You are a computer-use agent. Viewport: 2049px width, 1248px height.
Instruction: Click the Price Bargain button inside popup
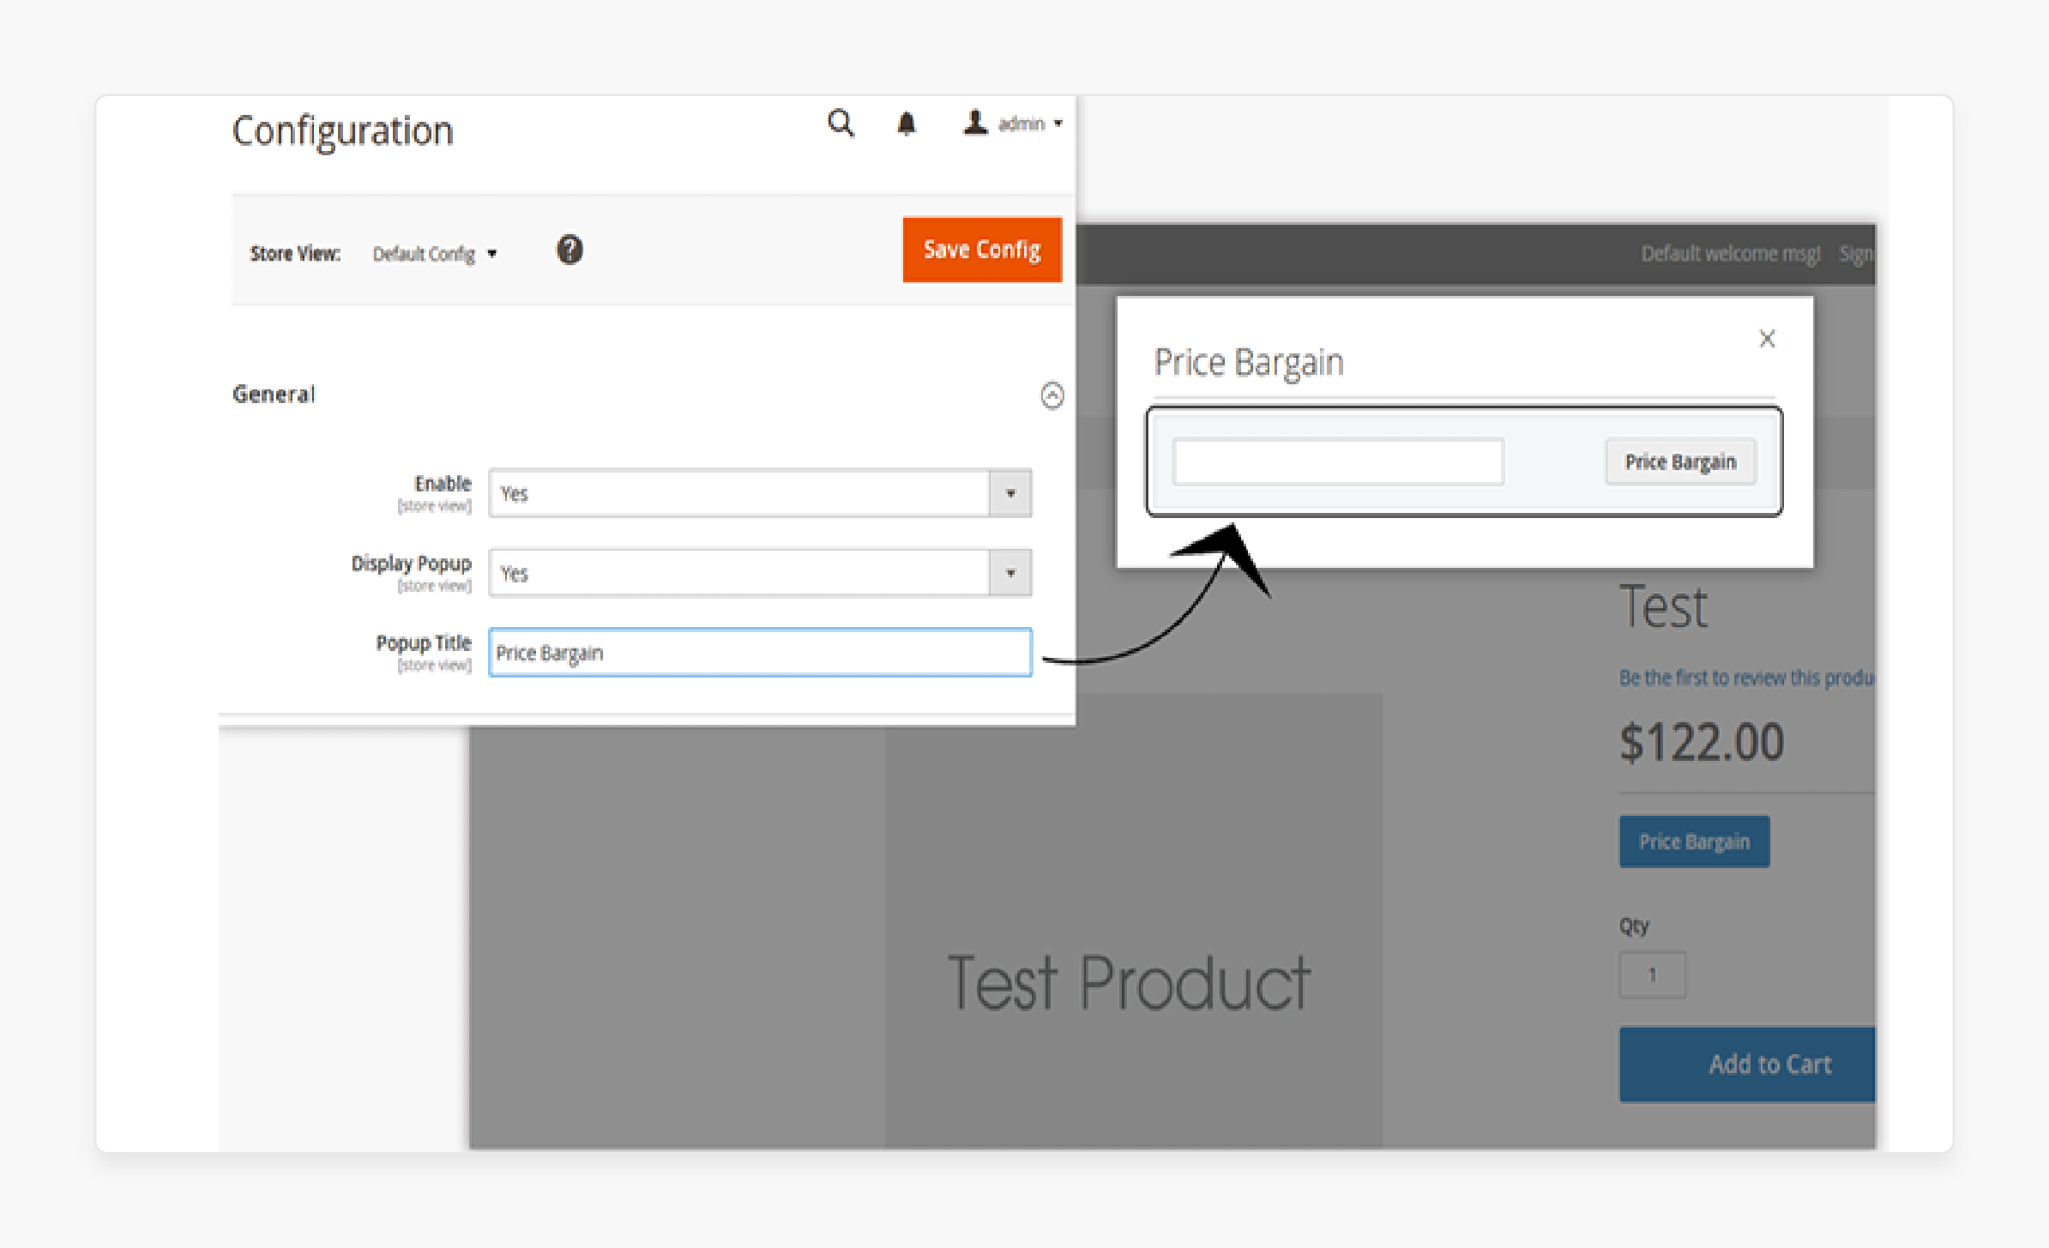coord(1680,462)
